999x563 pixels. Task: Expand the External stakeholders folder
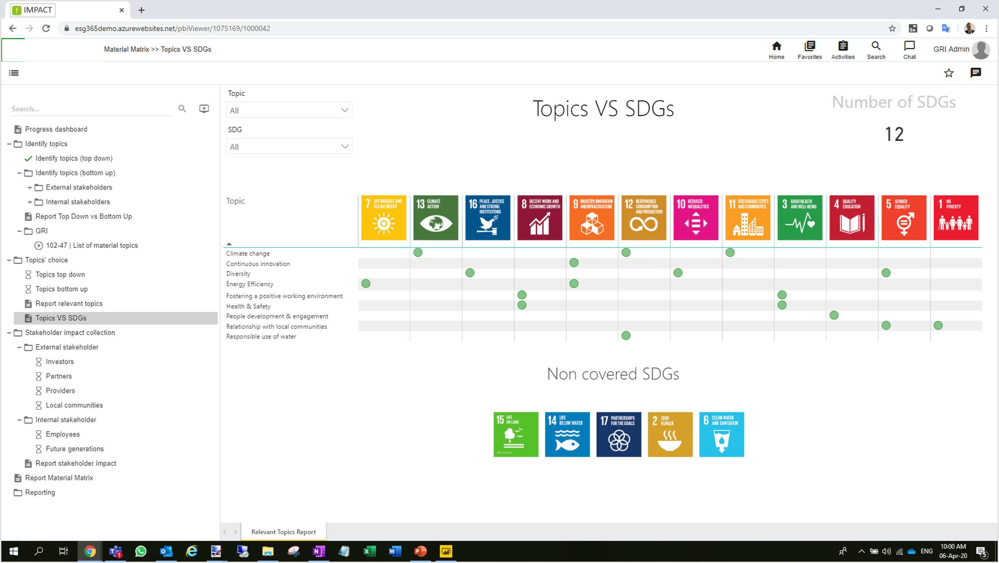point(29,188)
